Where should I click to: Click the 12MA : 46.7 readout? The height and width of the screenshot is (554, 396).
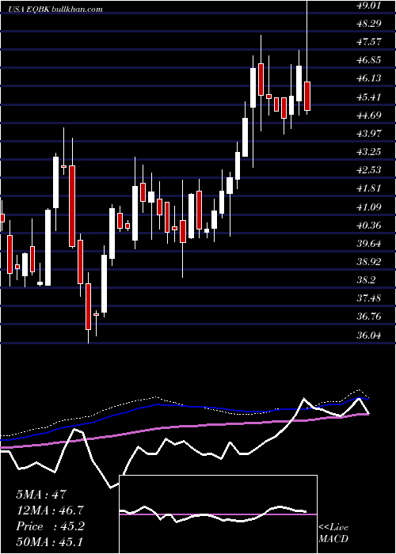click(50, 510)
